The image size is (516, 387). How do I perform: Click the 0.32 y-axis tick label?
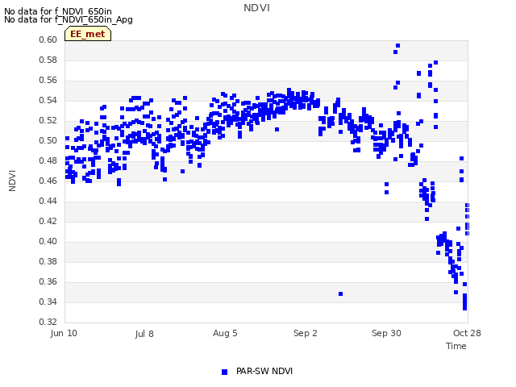48,322
